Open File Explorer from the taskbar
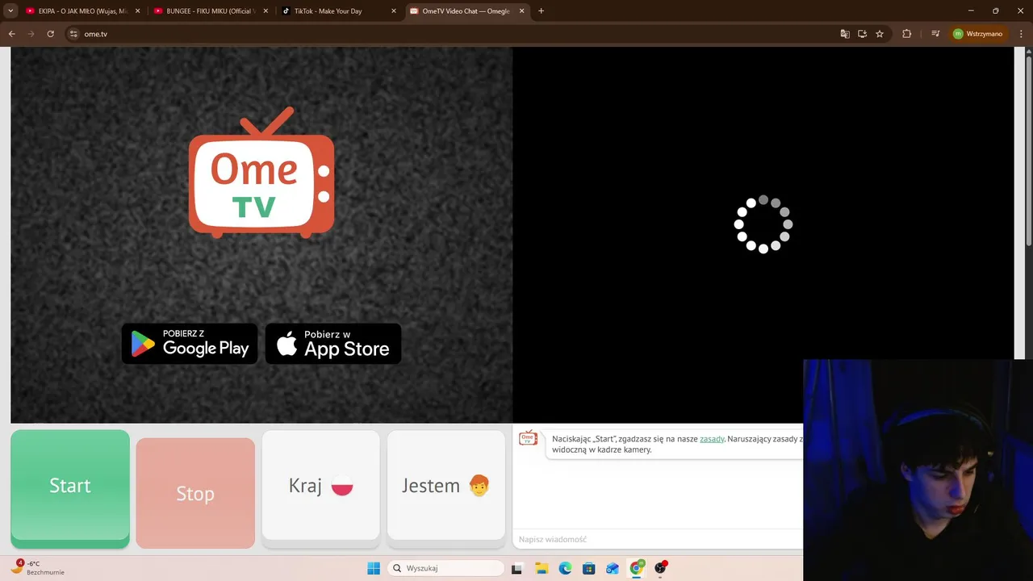Image resolution: width=1033 pixels, height=581 pixels. click(541, 568)
